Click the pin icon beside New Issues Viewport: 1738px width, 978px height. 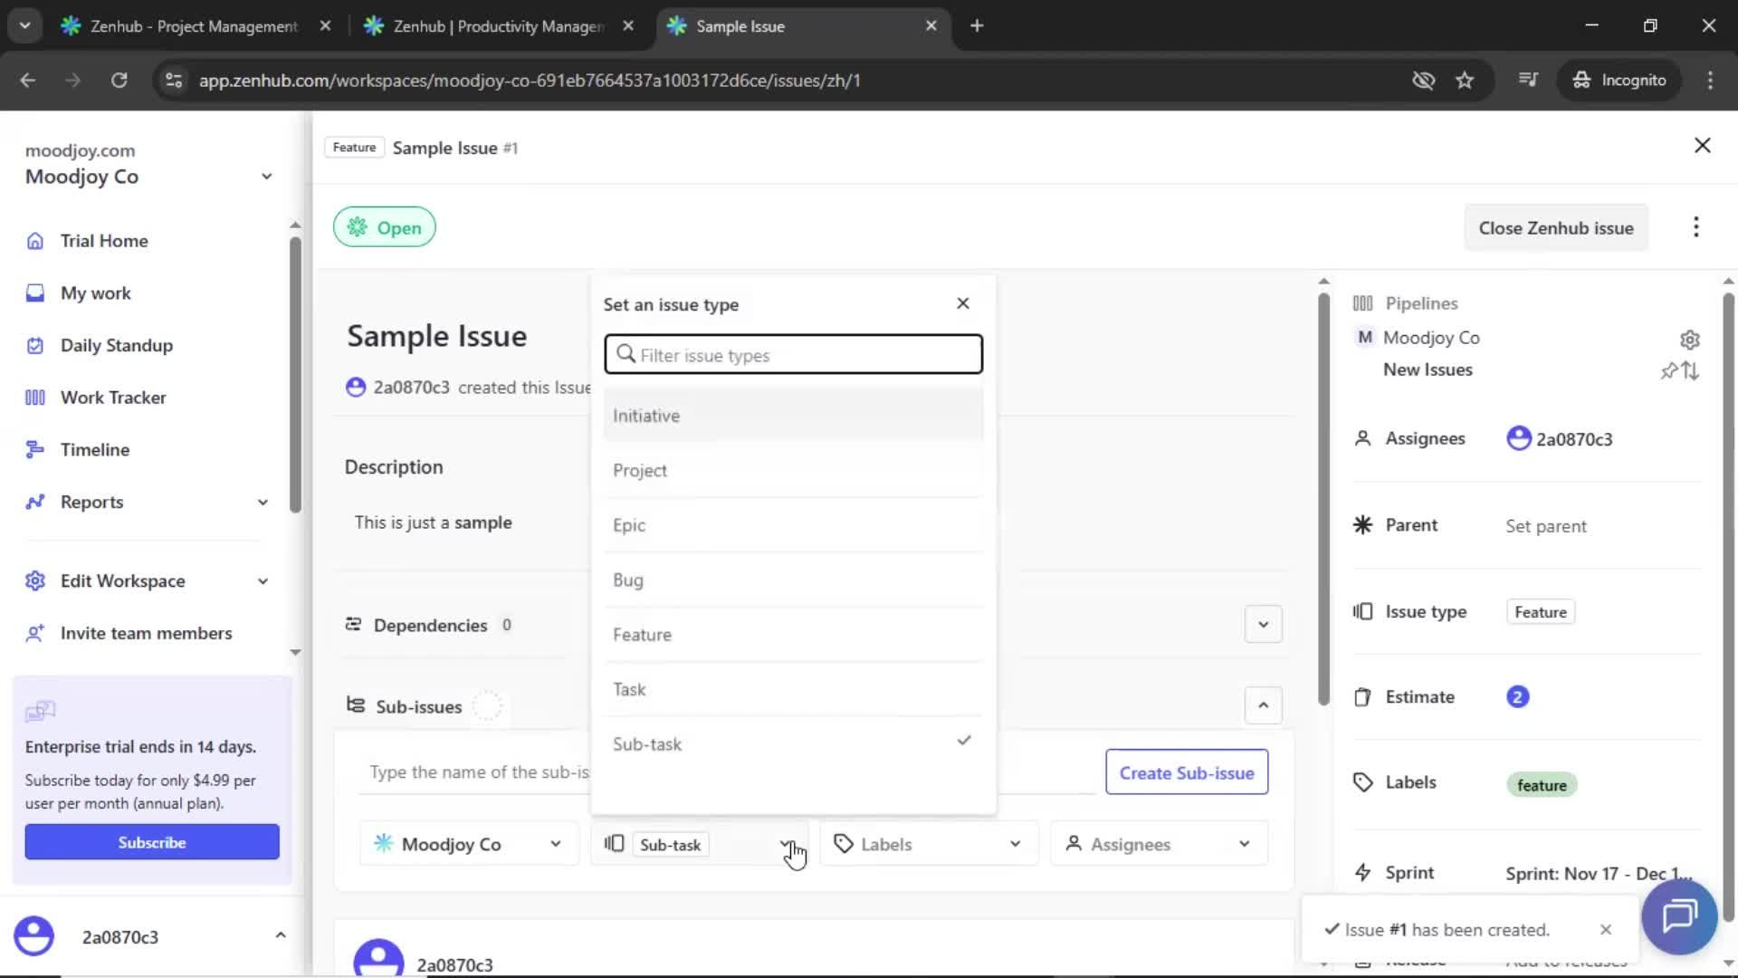coord(1668,371)
